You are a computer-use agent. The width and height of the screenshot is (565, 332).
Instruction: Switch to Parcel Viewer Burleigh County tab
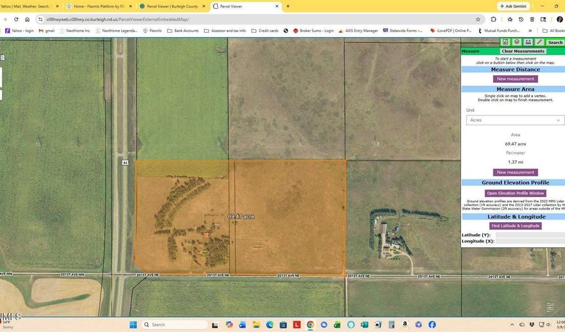tap(173, 6)
